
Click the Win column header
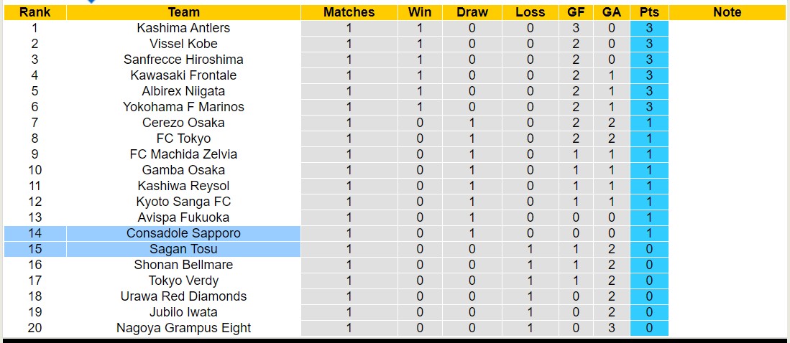tap(420, 12)
